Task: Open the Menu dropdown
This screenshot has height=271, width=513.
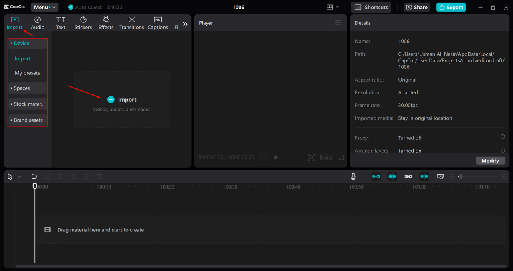Action: tap(44, 7)
